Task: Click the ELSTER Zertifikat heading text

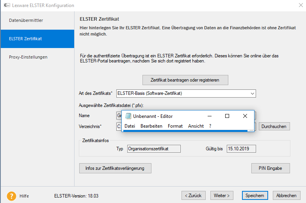Action: 99,19
